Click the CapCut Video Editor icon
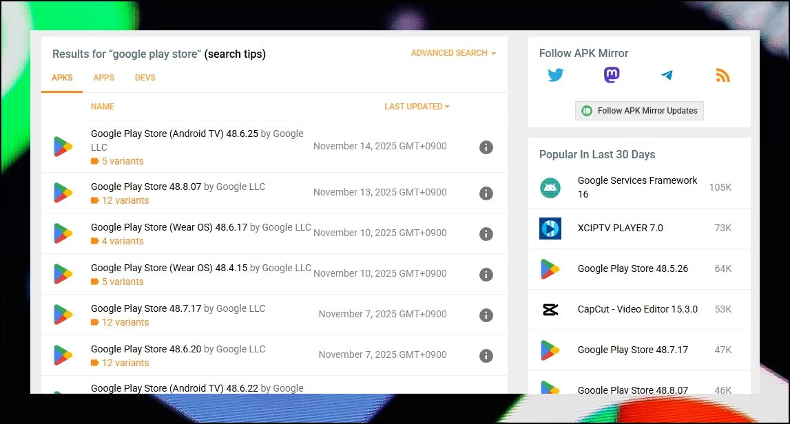This screenshot has height=424, width=790. [550, 310]
